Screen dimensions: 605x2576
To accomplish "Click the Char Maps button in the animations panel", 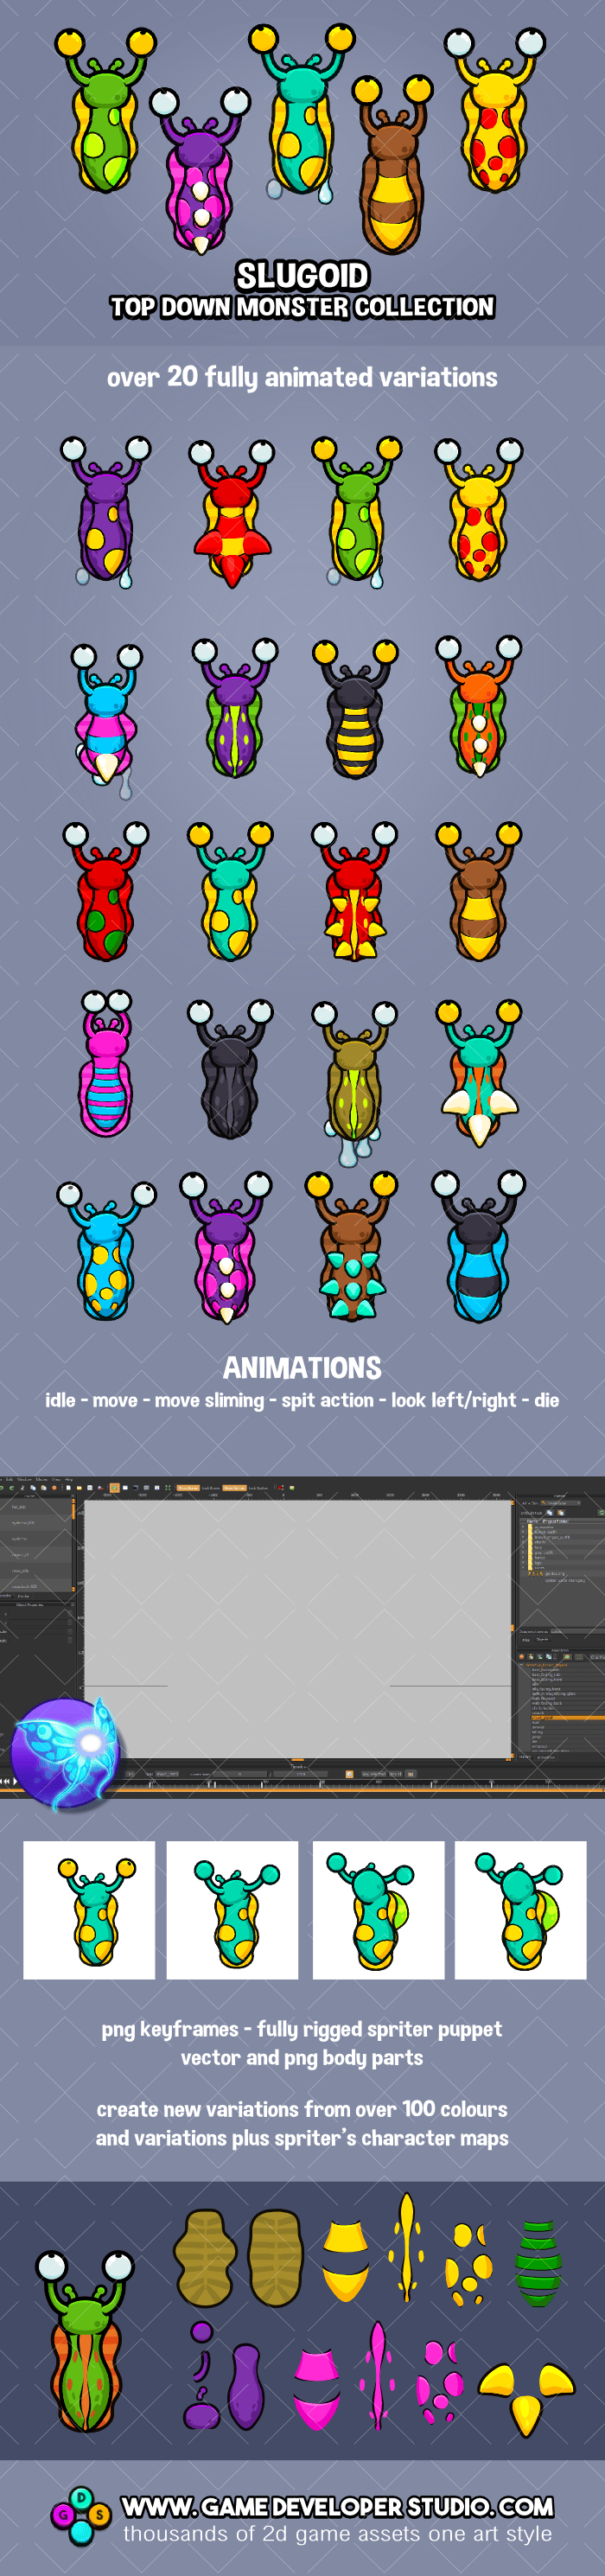I will (x=597, y=1657).
